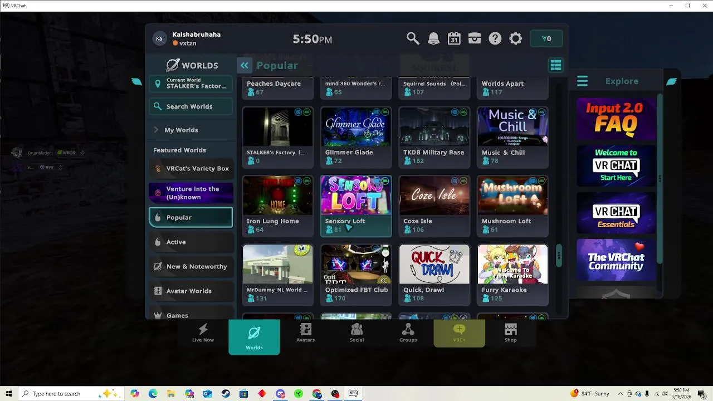Open Welcome to VRChat Start Here banner
This screenshot has width=713, height=401.
coord(616,165)
